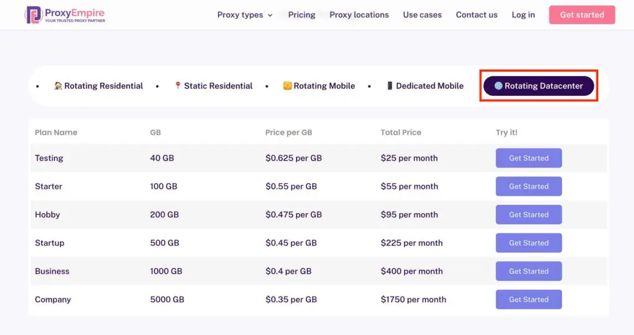Image resolution: width=634 pixels, height=335 pixels.
Task: Get Started with the Startup plan
Action: 529,243
